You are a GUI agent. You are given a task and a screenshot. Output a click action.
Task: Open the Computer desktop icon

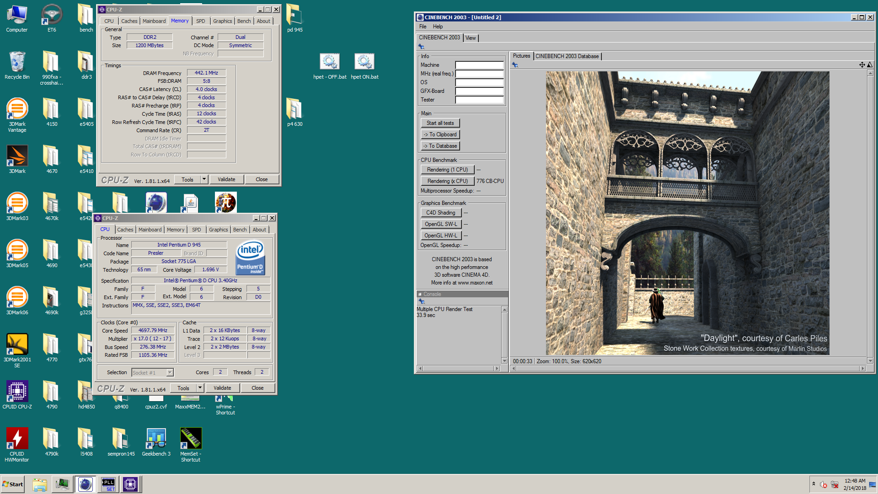coord(17,18)
